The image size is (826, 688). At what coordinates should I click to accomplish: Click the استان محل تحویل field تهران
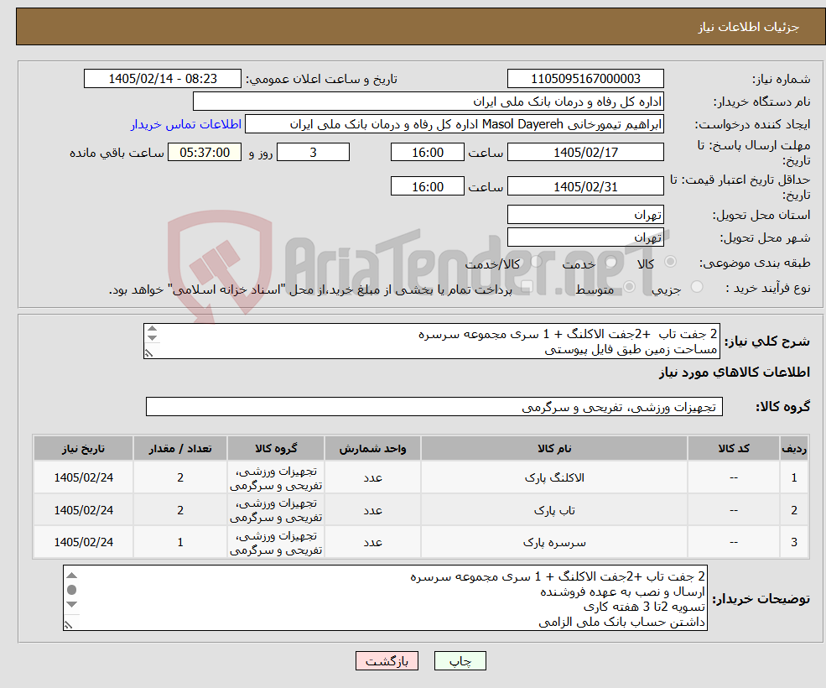585,215
